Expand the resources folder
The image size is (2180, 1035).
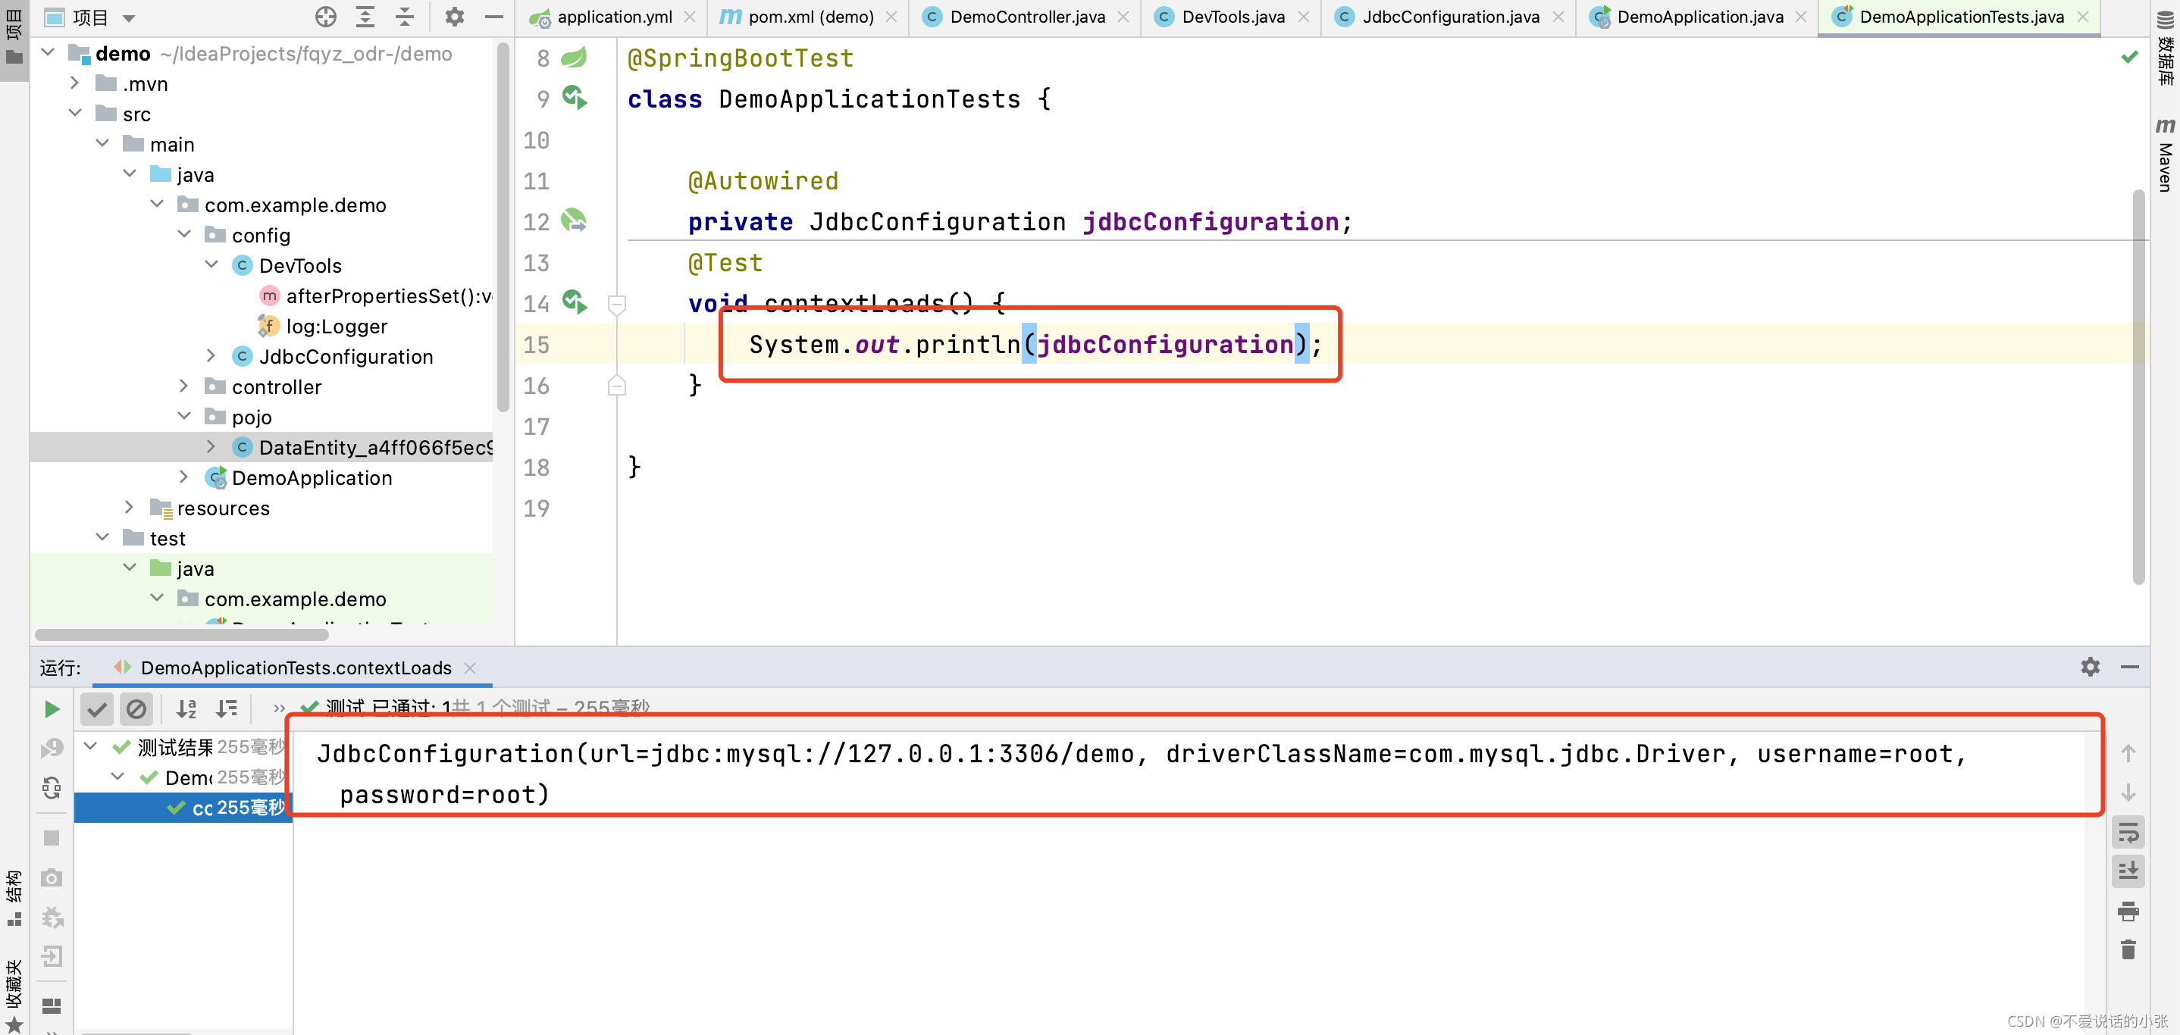[x=130, y=508]
